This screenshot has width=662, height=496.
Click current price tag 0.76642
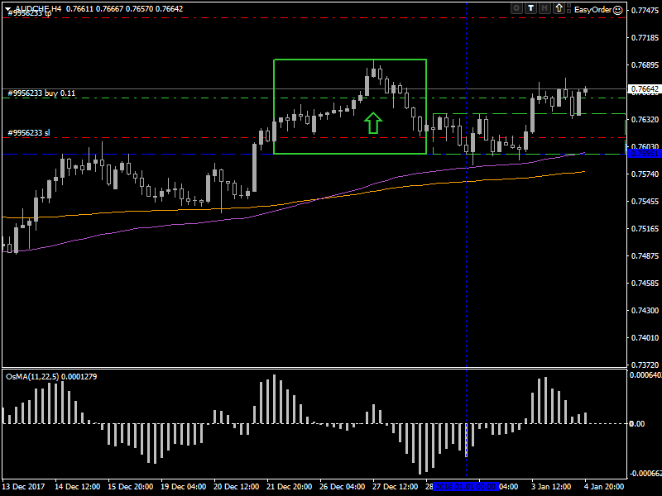[x=644, y=89]
